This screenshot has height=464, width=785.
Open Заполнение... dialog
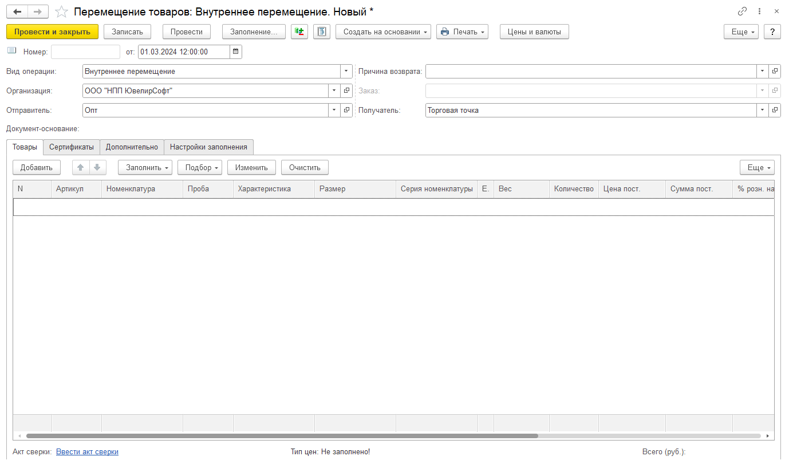click(254, 32)
